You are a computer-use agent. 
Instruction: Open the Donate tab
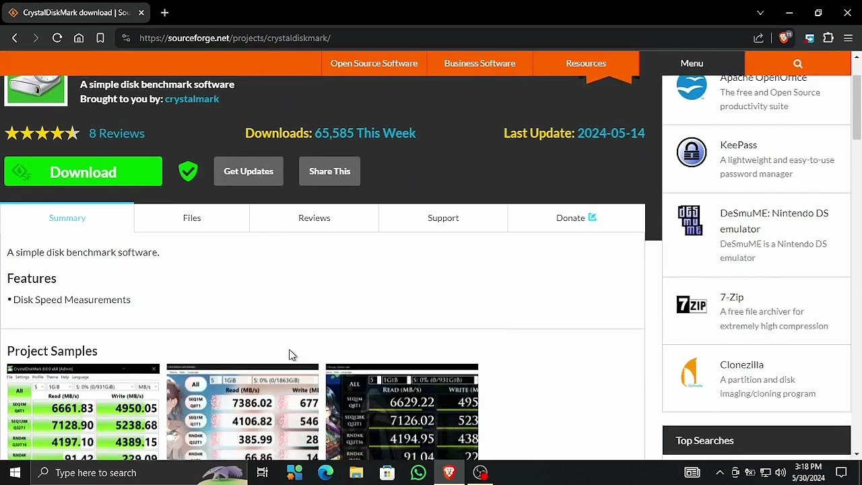coord(576,218)
